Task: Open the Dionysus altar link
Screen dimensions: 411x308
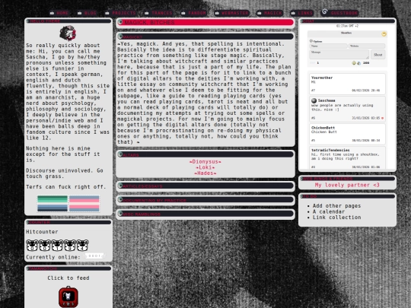Action: (205, 161)
